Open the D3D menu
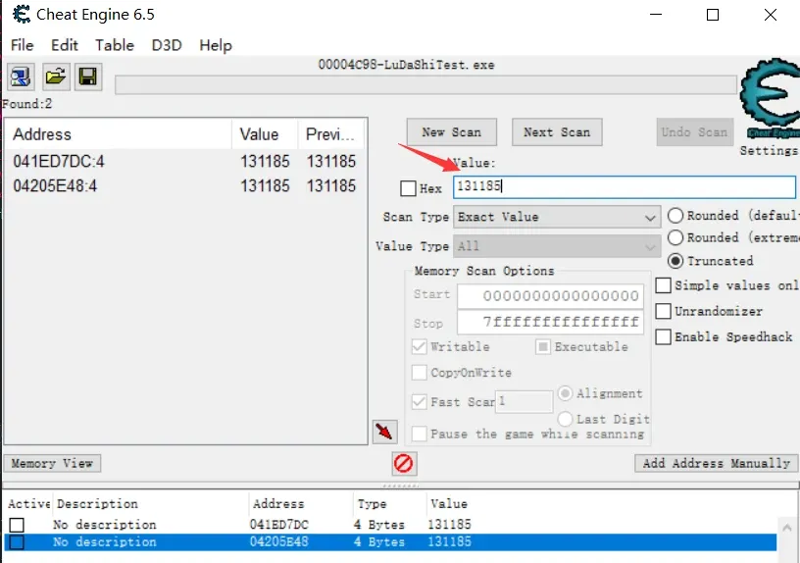The width and height of the screenshot is (800, 563). click(167, 45)
